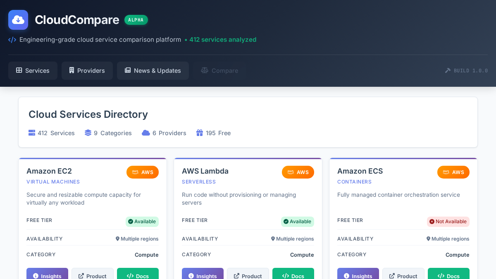496x279 pixels.
Task: Click the AWS Lambda card title
Action: [x=205, y=171]
